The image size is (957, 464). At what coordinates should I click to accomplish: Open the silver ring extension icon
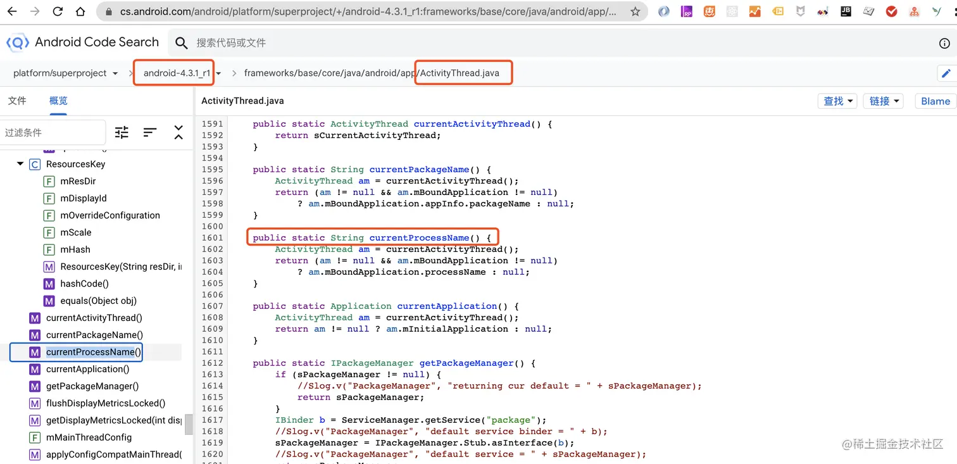pyautogui.click(x=664, y=11)
